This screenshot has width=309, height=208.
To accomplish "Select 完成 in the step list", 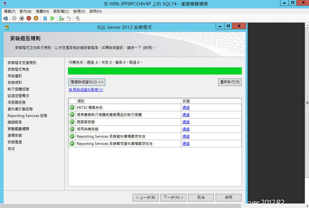I will click(x=11, y=149).
